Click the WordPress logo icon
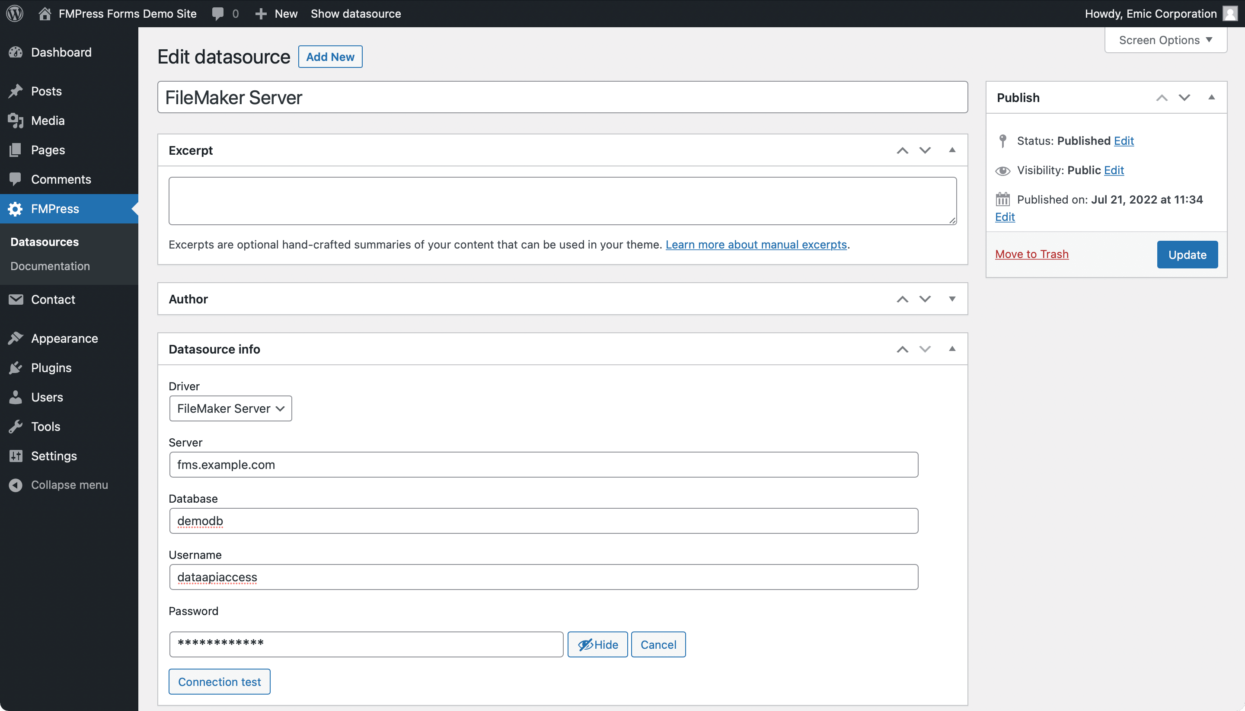Screen dimensions: 1245x711 tap(15, 13)
